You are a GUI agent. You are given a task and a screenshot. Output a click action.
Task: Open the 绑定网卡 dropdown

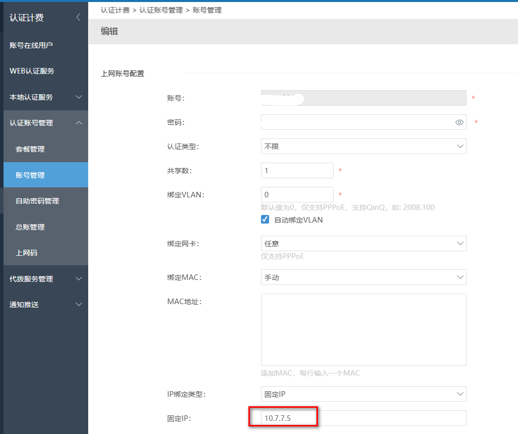363,244
